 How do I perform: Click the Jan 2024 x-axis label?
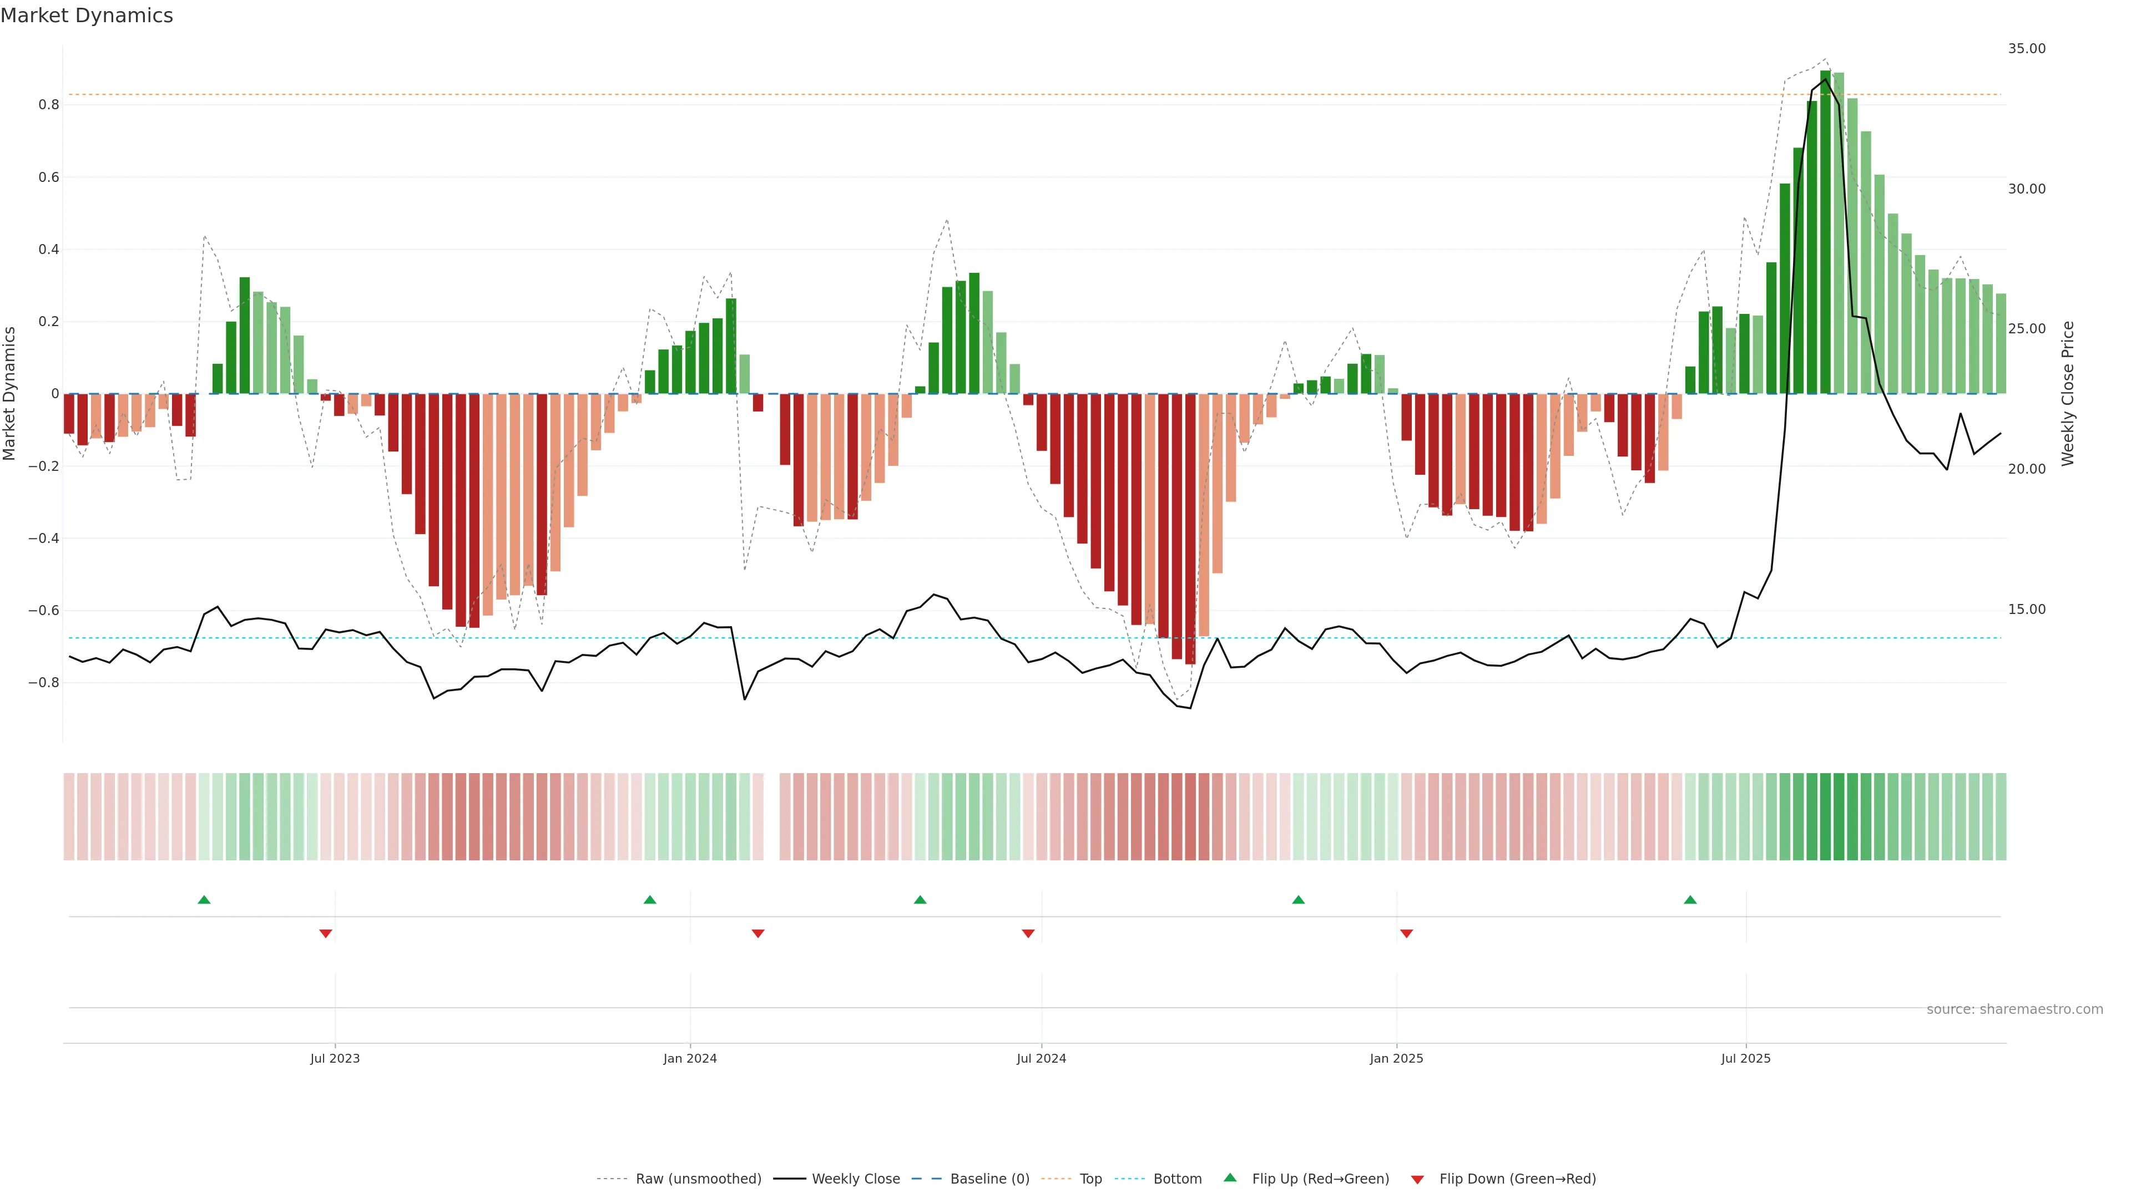(x=690, y=1058)
